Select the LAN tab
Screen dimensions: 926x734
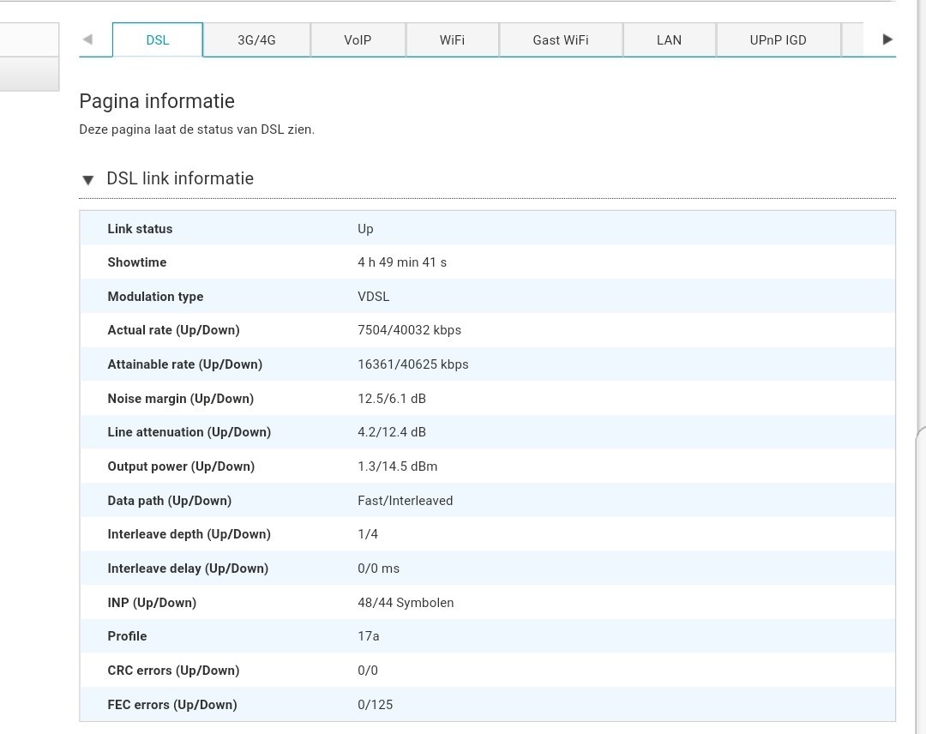(669, 40)
